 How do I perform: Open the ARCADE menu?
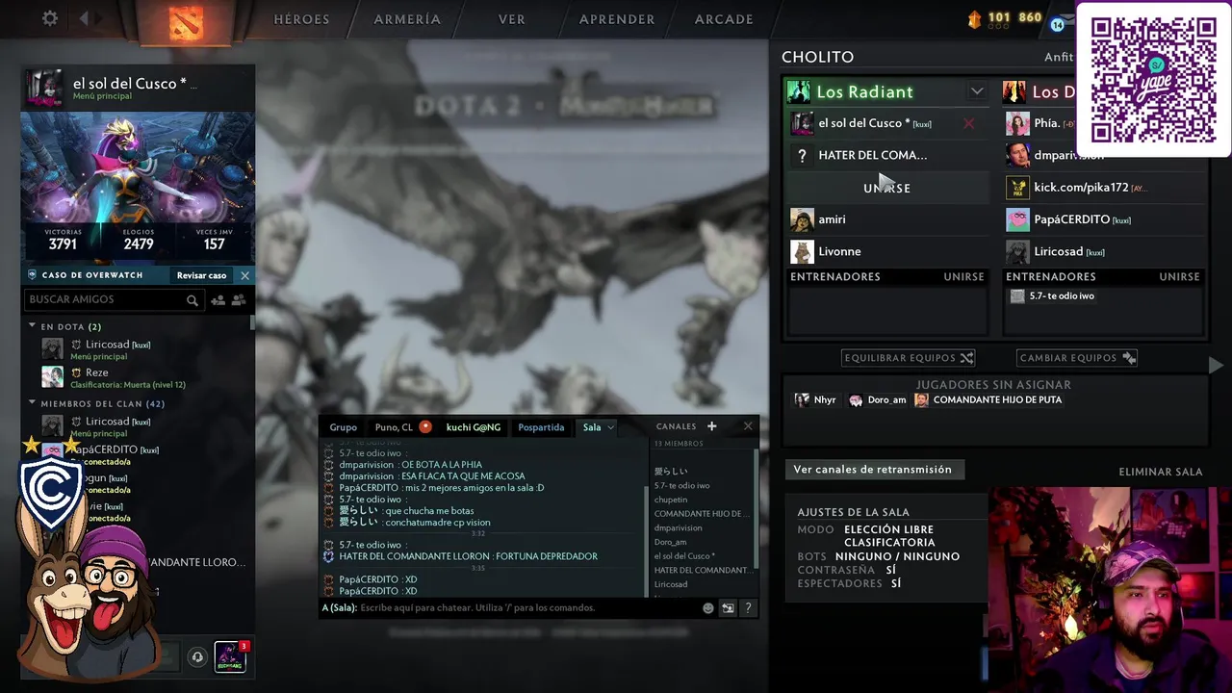pyautogui.click(x=724, y=19)
